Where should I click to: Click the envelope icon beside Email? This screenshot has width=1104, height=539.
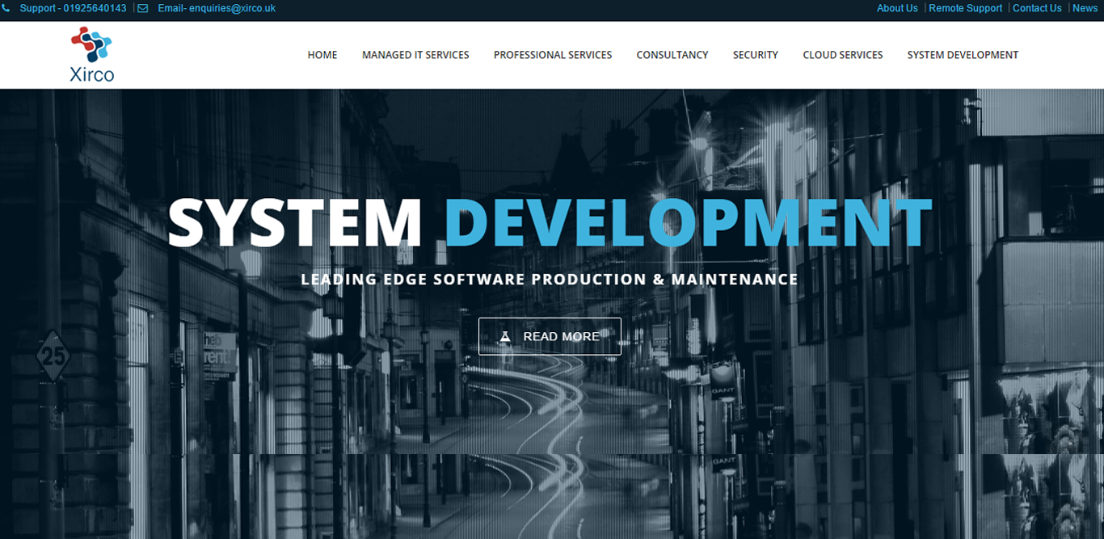tap(143, 8)
